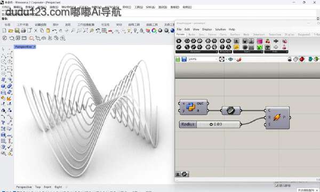Click the Front viewport tab label
This screenshot has height=192, width=320.
(47, 187)
